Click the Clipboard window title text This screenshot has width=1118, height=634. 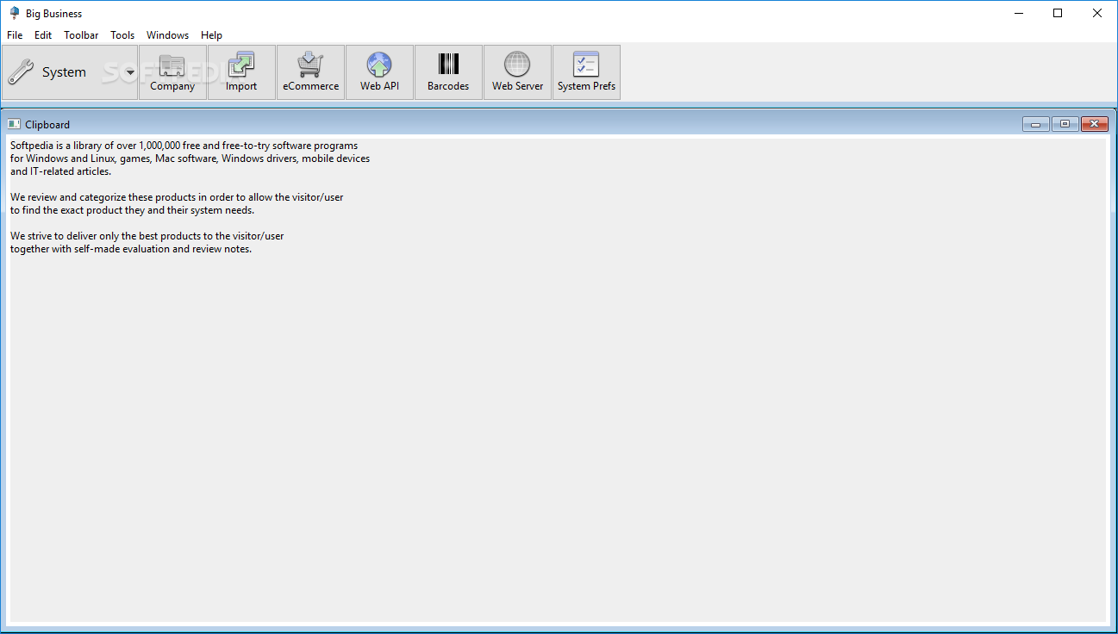tap(47, 125)
